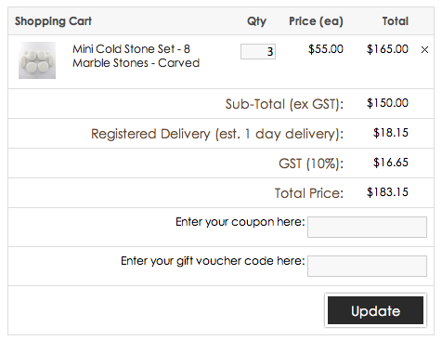This screenshot has height=340, width=442.
Task: Click the gift voucher code field
Action: (x=367, y=266)
